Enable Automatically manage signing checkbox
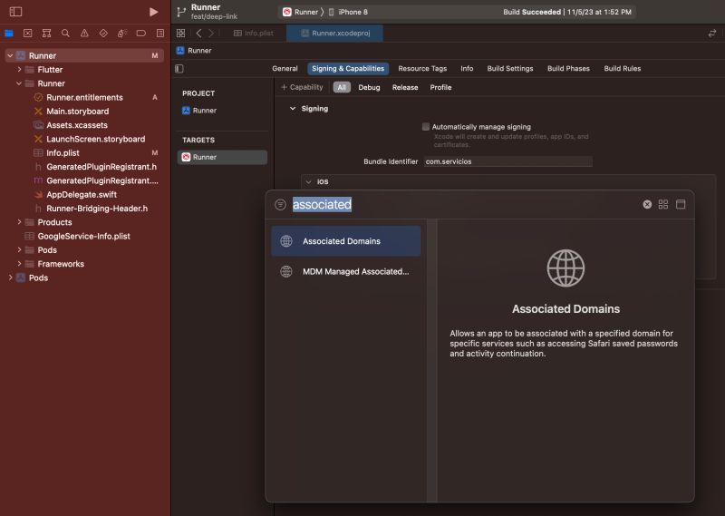Screen dimensions: 725x516 [x=426, y=127]
